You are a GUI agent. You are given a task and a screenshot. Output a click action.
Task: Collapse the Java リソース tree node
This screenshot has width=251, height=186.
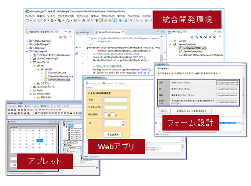point(31,62)
